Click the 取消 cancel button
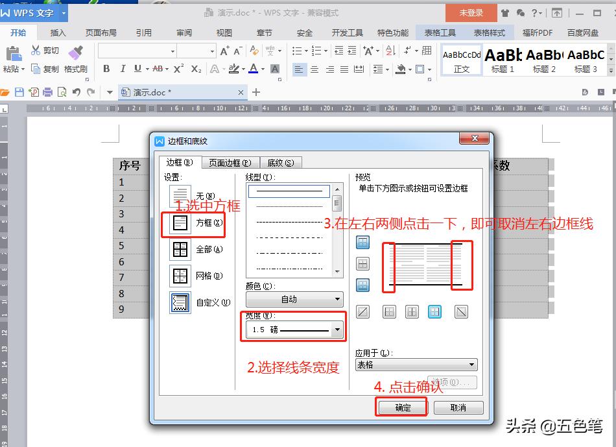Viewport: 616px width, 447px height. 457,407
